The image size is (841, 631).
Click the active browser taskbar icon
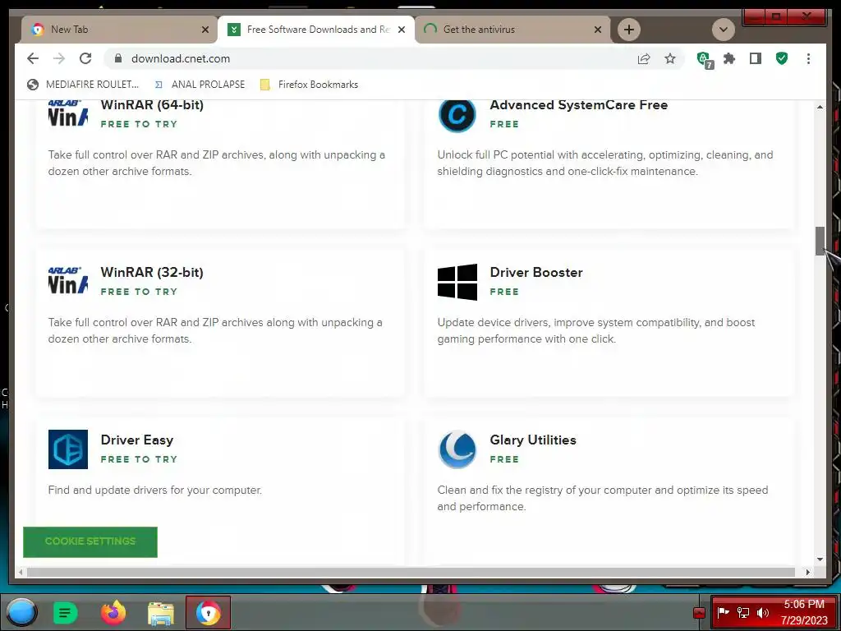coord(208,612)
